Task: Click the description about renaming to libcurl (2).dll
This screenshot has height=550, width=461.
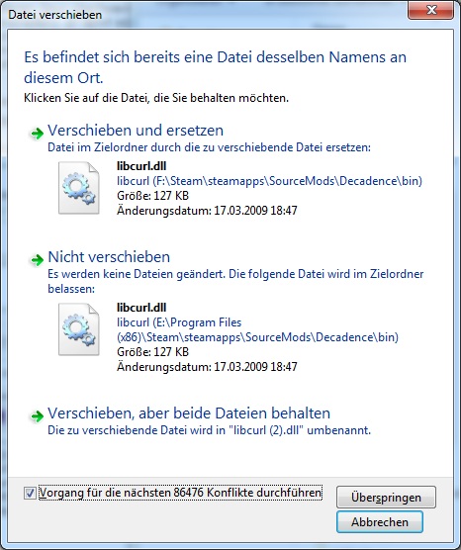Action: [209, 430]
